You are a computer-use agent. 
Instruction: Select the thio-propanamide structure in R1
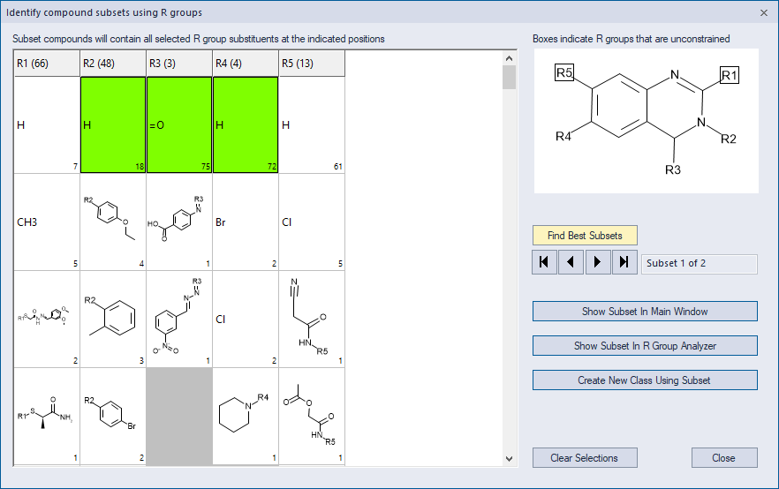(47, 417)
